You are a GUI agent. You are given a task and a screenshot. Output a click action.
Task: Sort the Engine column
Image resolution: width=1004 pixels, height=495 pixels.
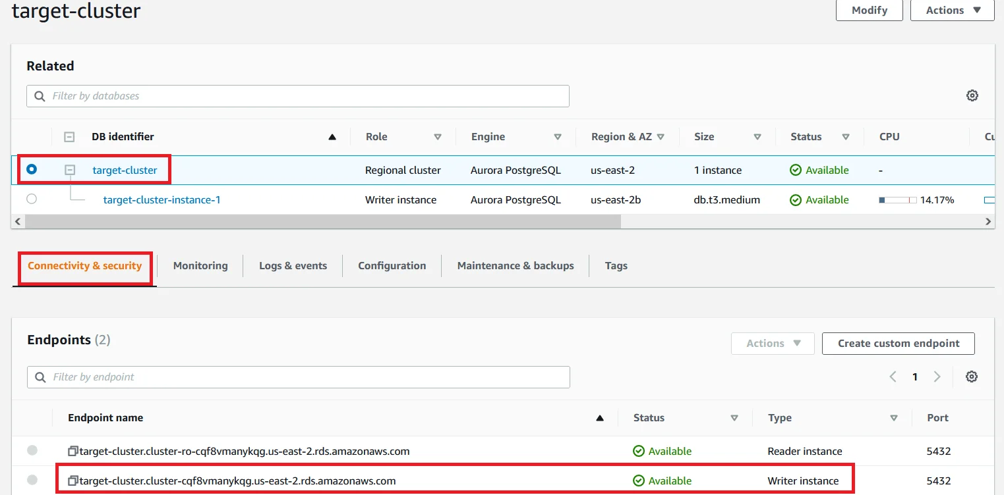[558, 137]
